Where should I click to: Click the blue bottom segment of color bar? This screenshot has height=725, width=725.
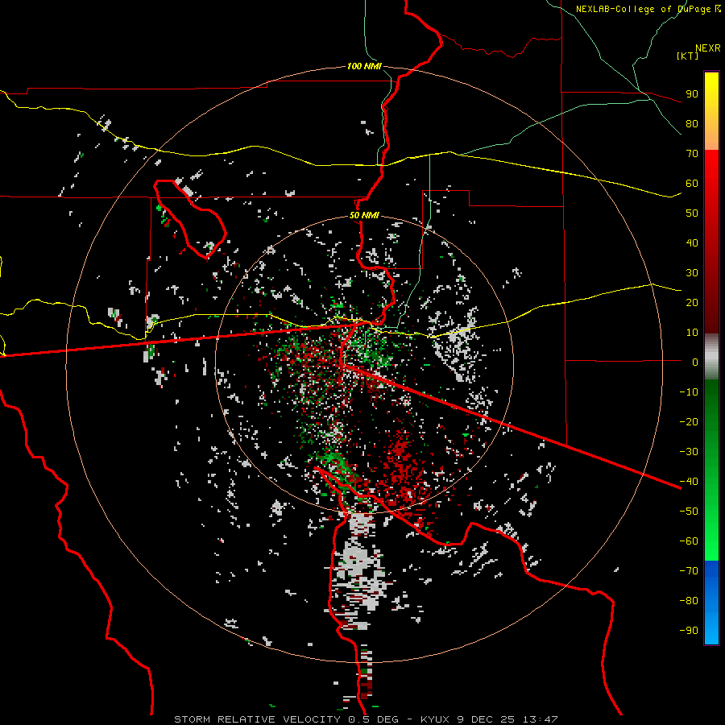(711, 602)
